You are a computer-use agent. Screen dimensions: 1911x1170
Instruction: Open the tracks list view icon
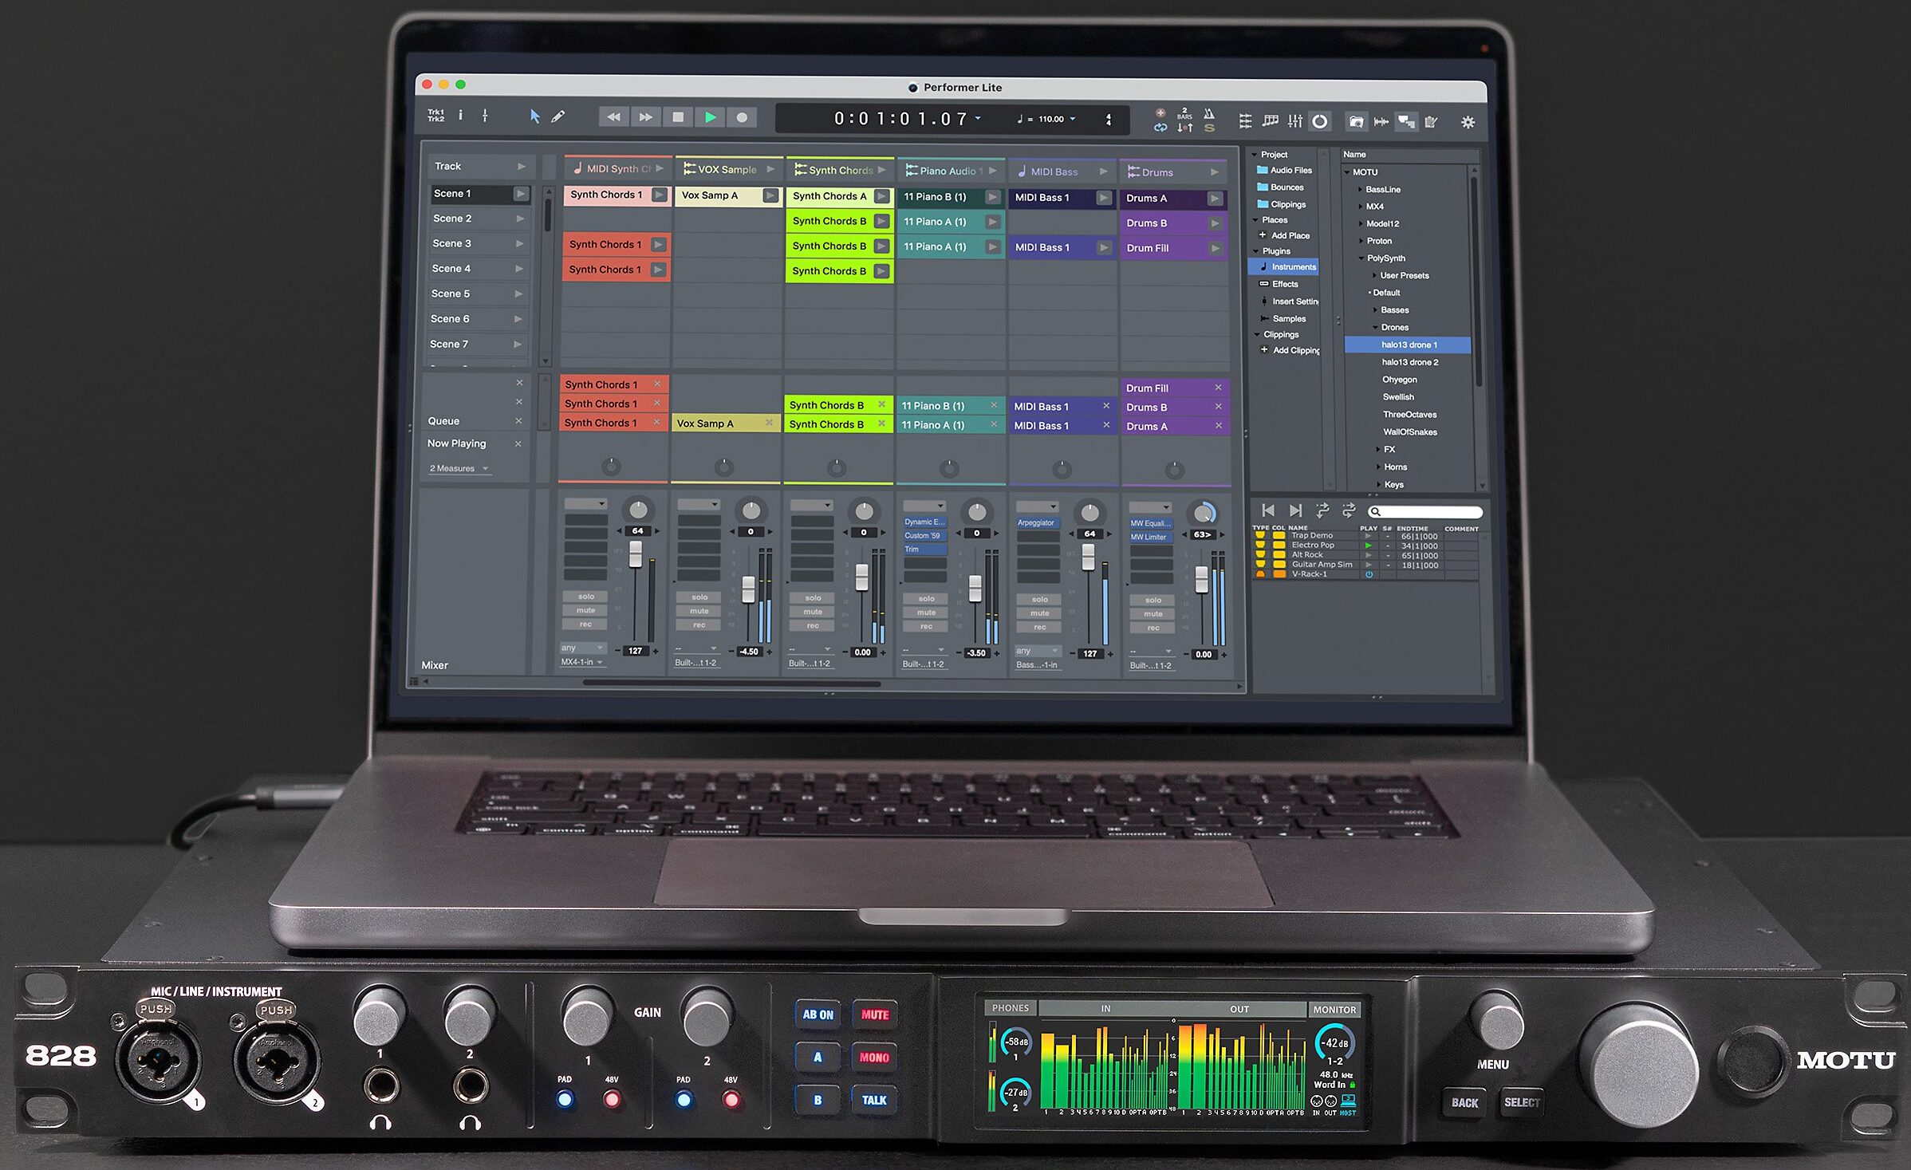pos(1245,121)
